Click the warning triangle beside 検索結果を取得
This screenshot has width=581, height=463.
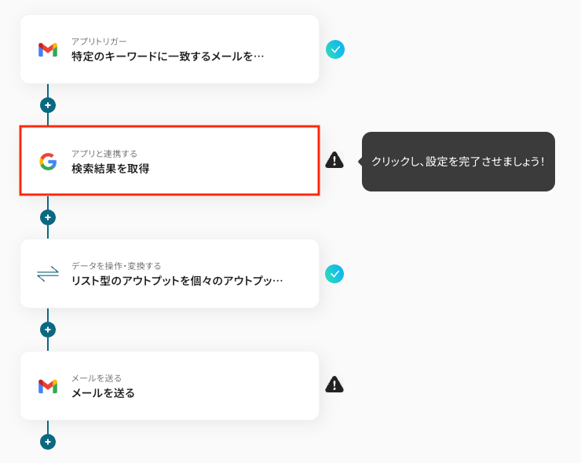(334, 160)
